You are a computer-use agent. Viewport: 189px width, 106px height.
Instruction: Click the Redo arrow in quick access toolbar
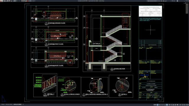[x=19, y=1]
